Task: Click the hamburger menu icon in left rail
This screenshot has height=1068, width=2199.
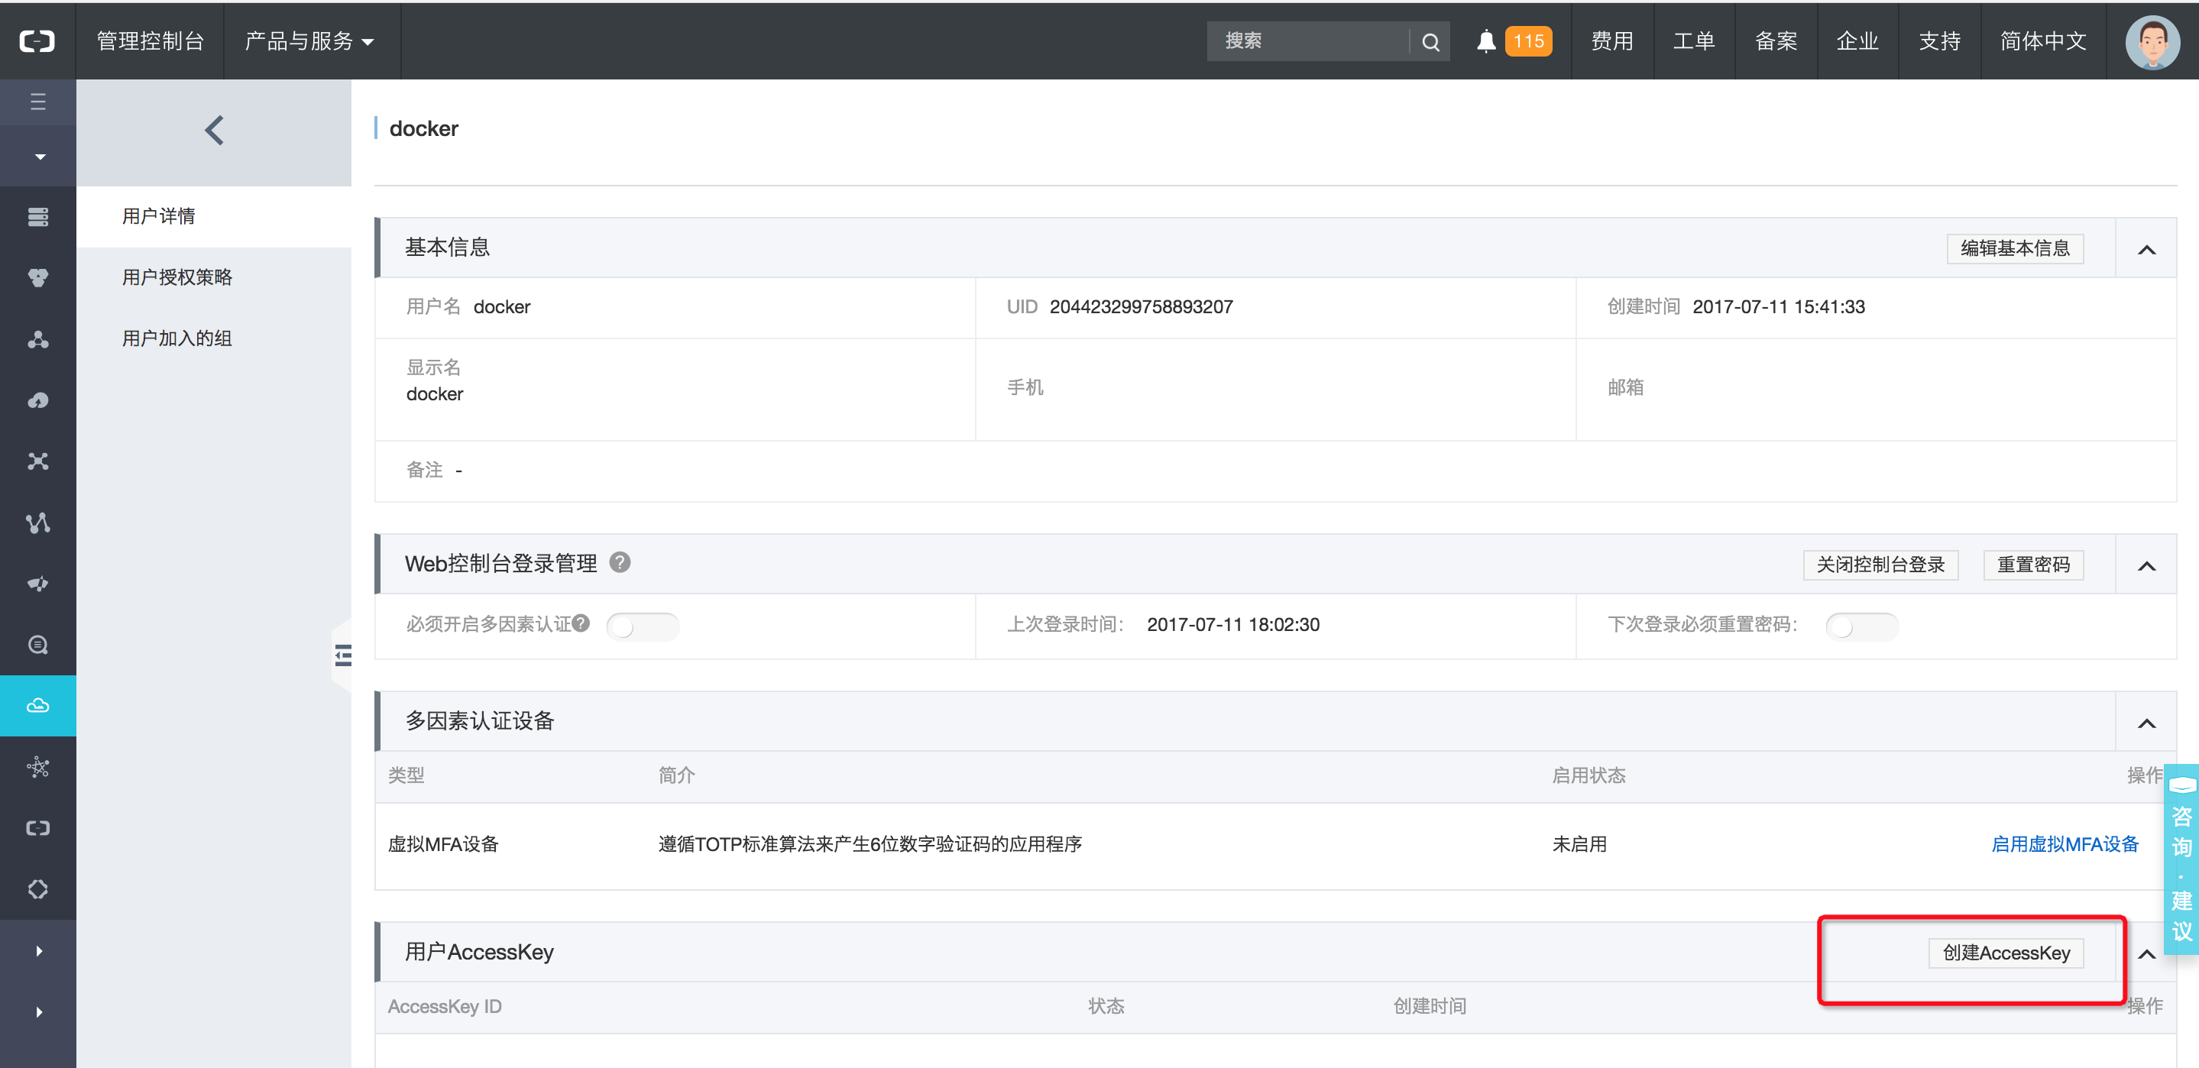Action: click(x=37, y=102)
